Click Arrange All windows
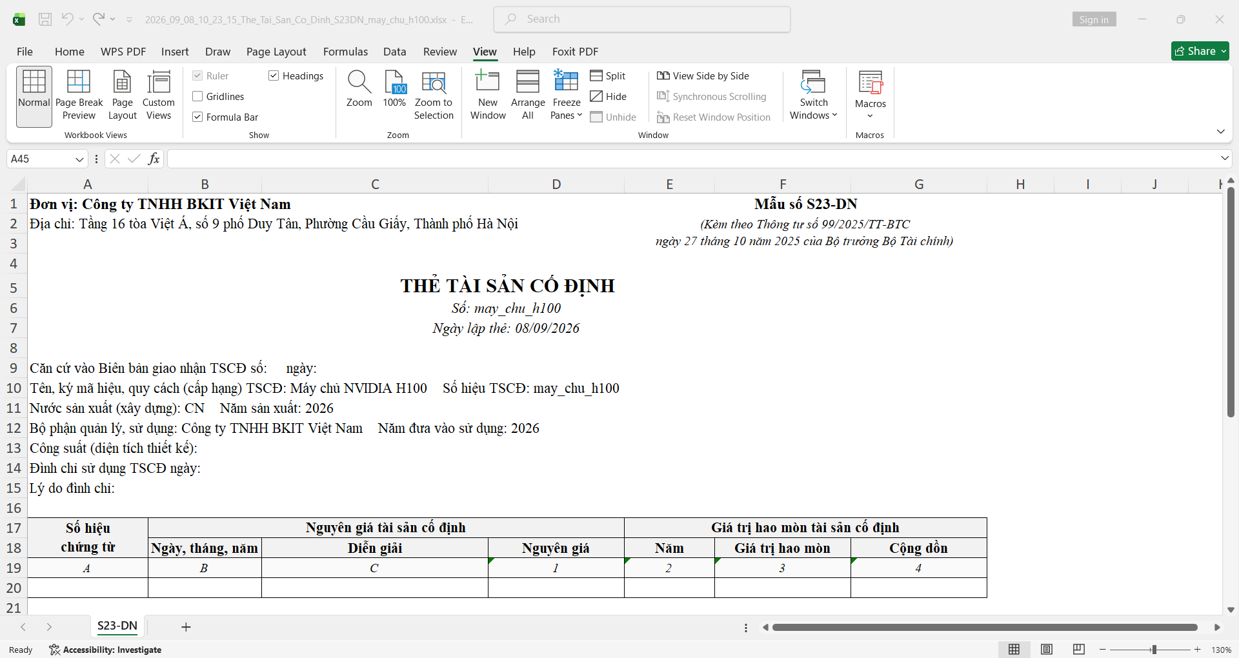The height and width of the screenshot is (658, 1239). (x=528, y=95)
